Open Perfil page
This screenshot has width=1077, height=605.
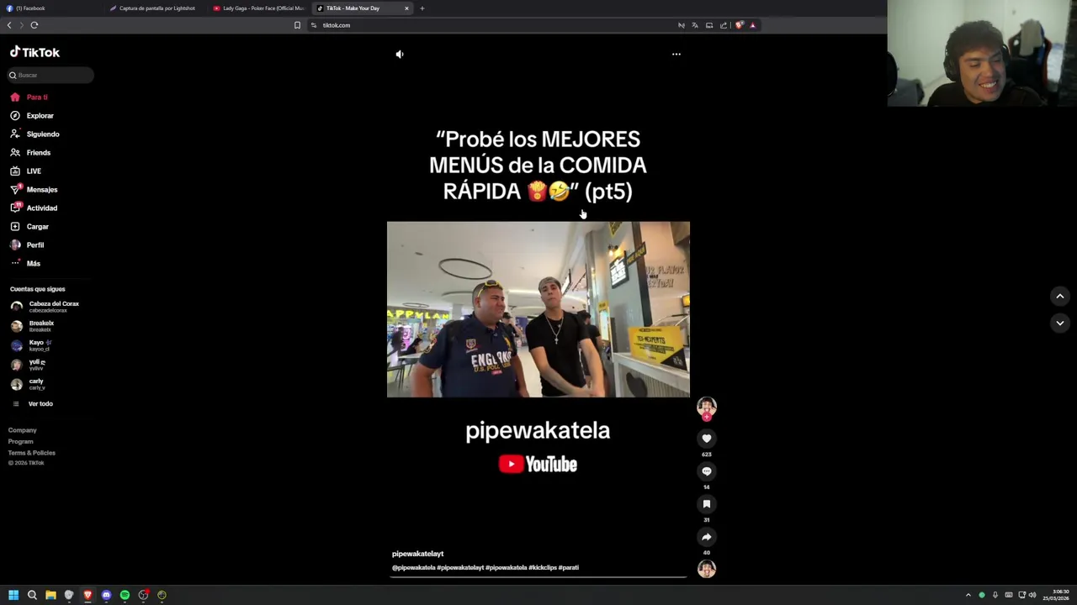click(x=27, y=245)
